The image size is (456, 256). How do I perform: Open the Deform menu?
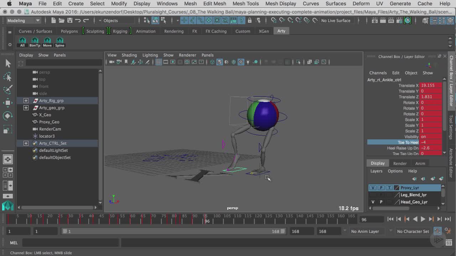coord(361,4)
